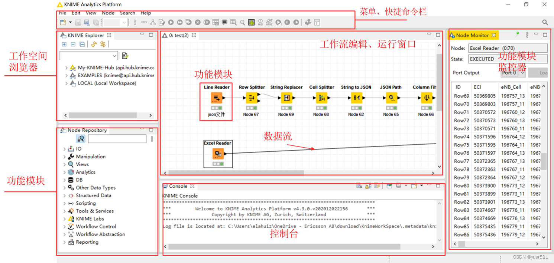
Task: Click the Reset node table icon
Action: pyautogui.click(x=216, y=22)
